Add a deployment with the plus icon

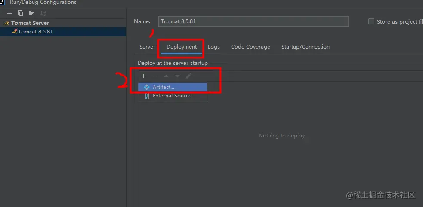pos(144,76)
